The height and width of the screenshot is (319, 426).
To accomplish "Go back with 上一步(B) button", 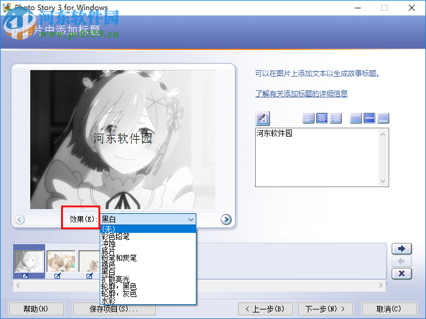I will click(x=265, y=309).
